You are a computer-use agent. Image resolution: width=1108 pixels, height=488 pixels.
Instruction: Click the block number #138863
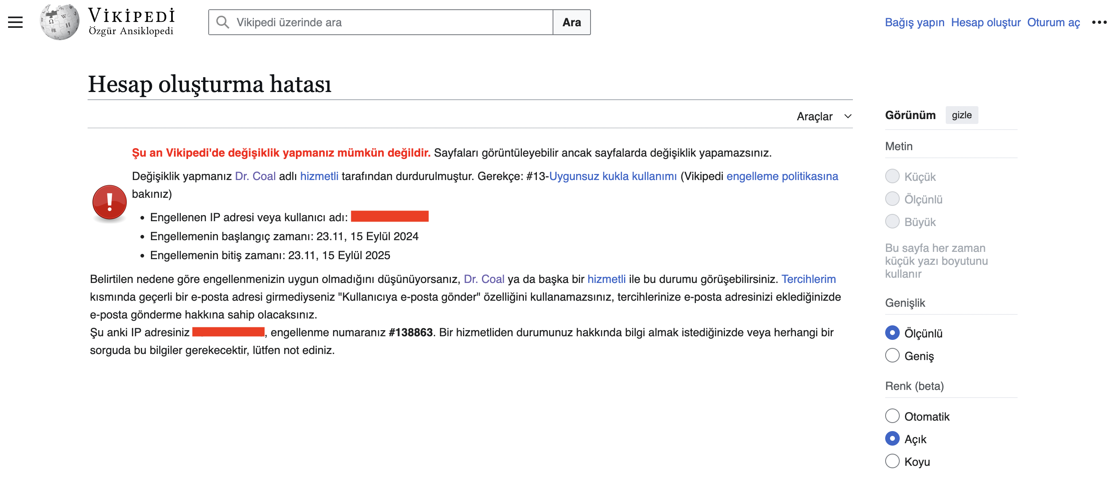[x=411, y=332]
